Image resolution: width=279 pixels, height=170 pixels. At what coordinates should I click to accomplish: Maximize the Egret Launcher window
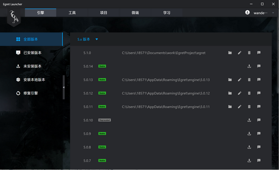click(262, 4)
